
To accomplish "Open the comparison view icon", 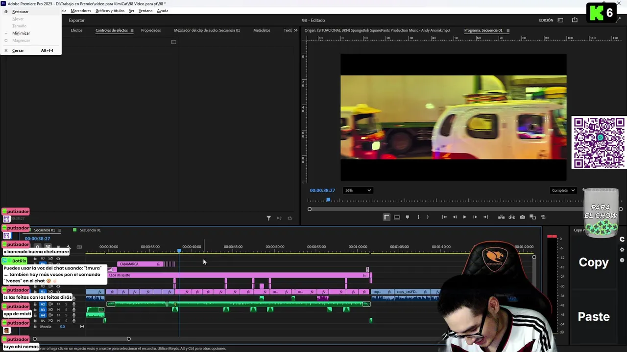I will click(532, 217).
